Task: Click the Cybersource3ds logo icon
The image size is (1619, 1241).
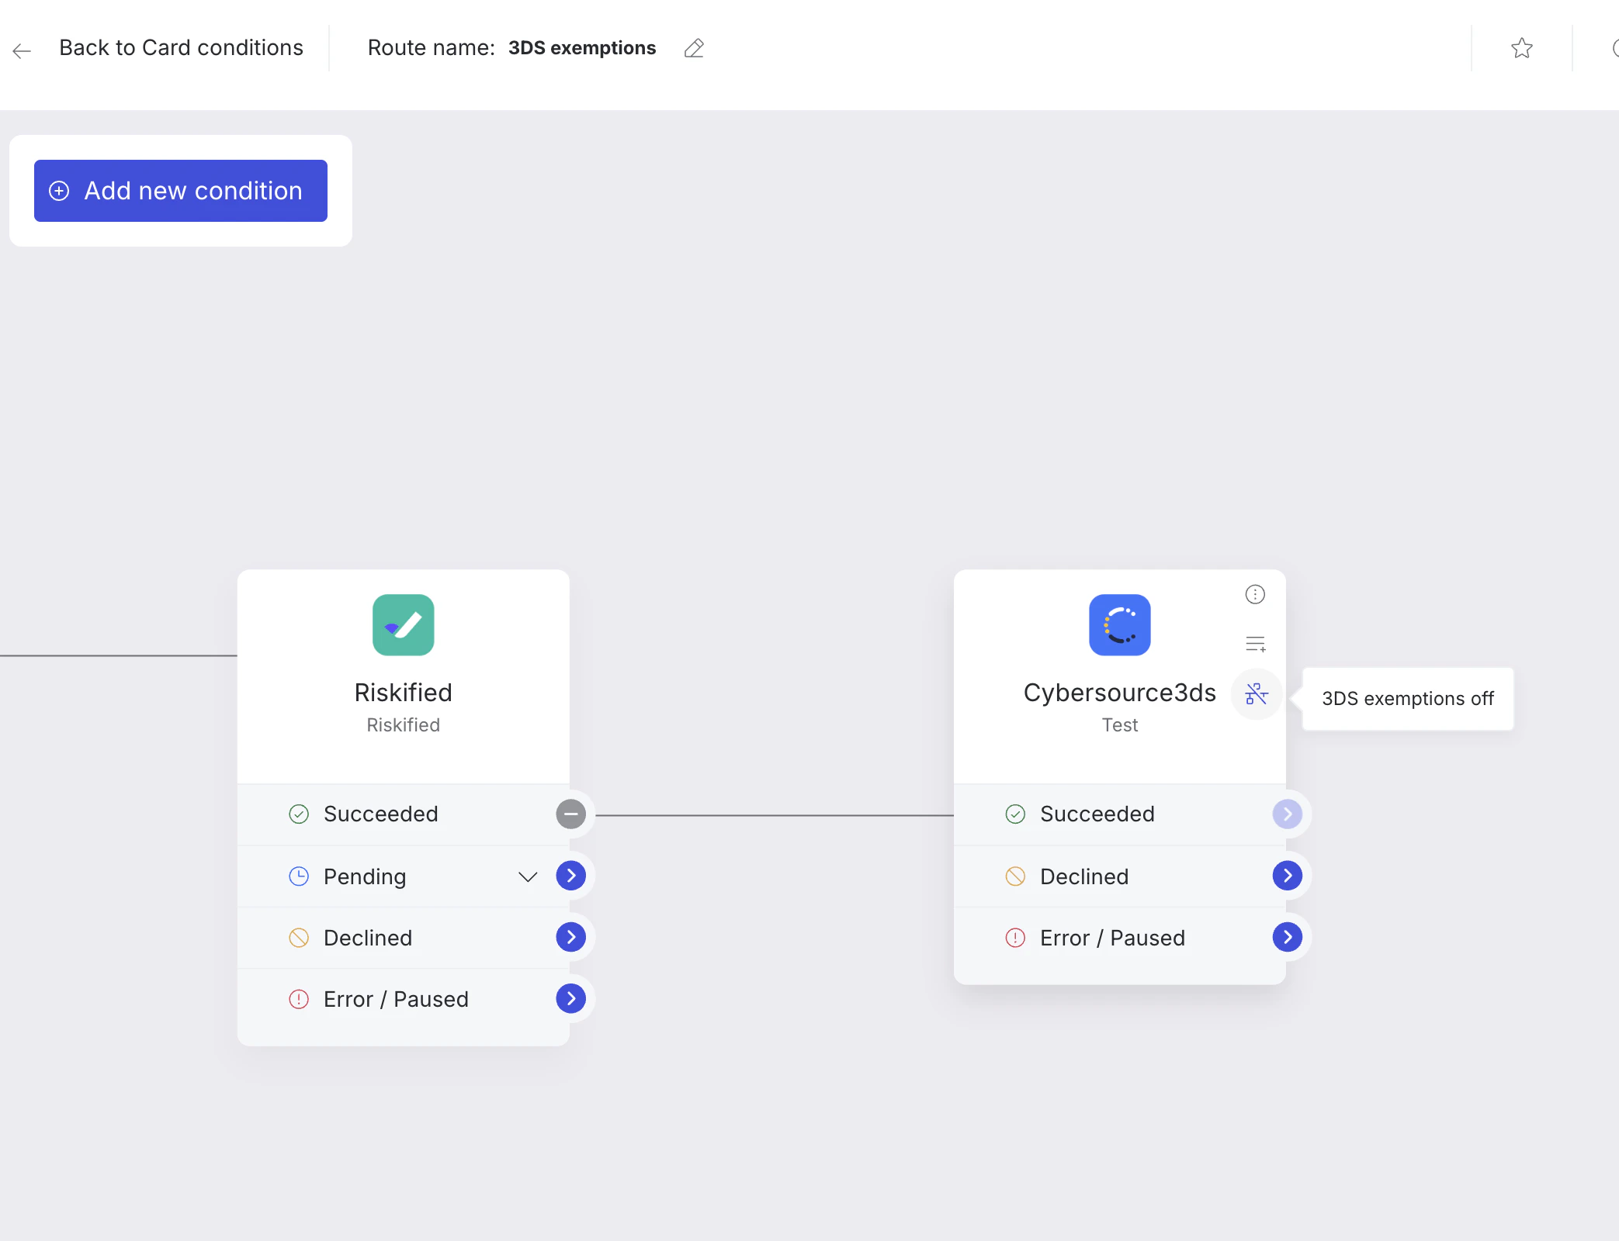Action: (x=1119, y=625)
